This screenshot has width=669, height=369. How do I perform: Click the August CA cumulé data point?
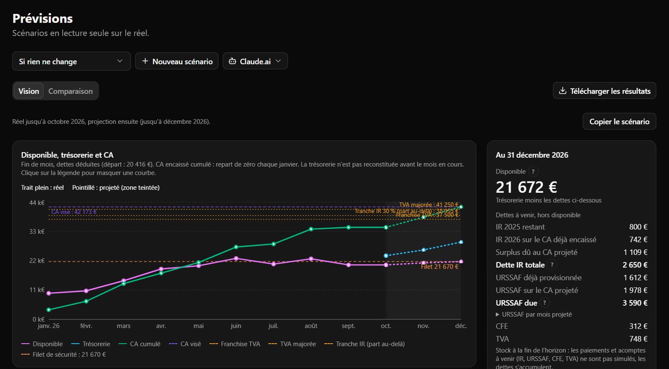pyautogui.click(x=311, y=229)
